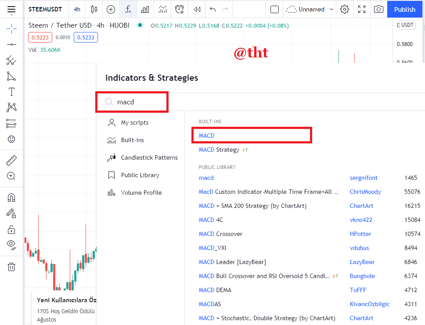Open the financials bar chart icon
425x325 pixels.
tap(145, 10)
